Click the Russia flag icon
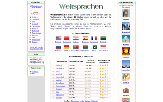 click(58, 47)
